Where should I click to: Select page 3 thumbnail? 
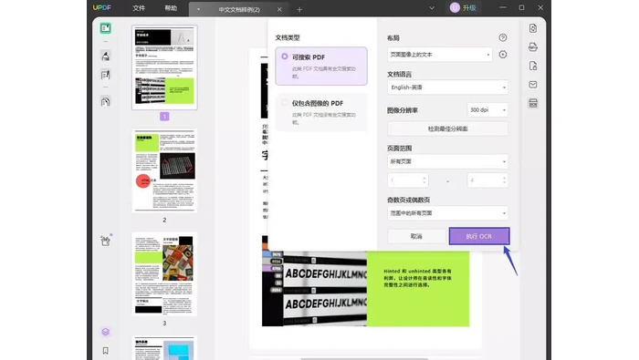point(164,274)
